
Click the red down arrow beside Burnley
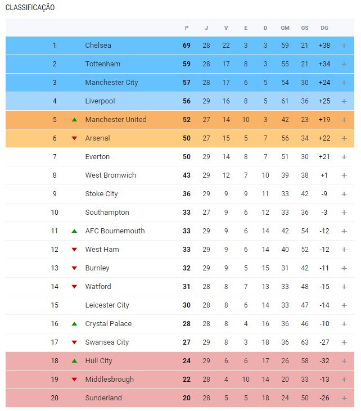(x=74, y=268)
